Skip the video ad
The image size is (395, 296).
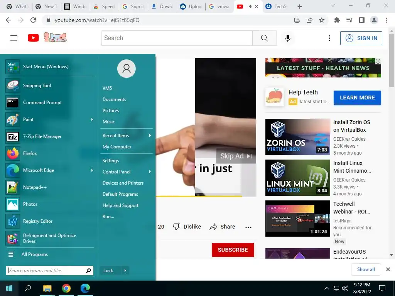click(x=236, y=156)
